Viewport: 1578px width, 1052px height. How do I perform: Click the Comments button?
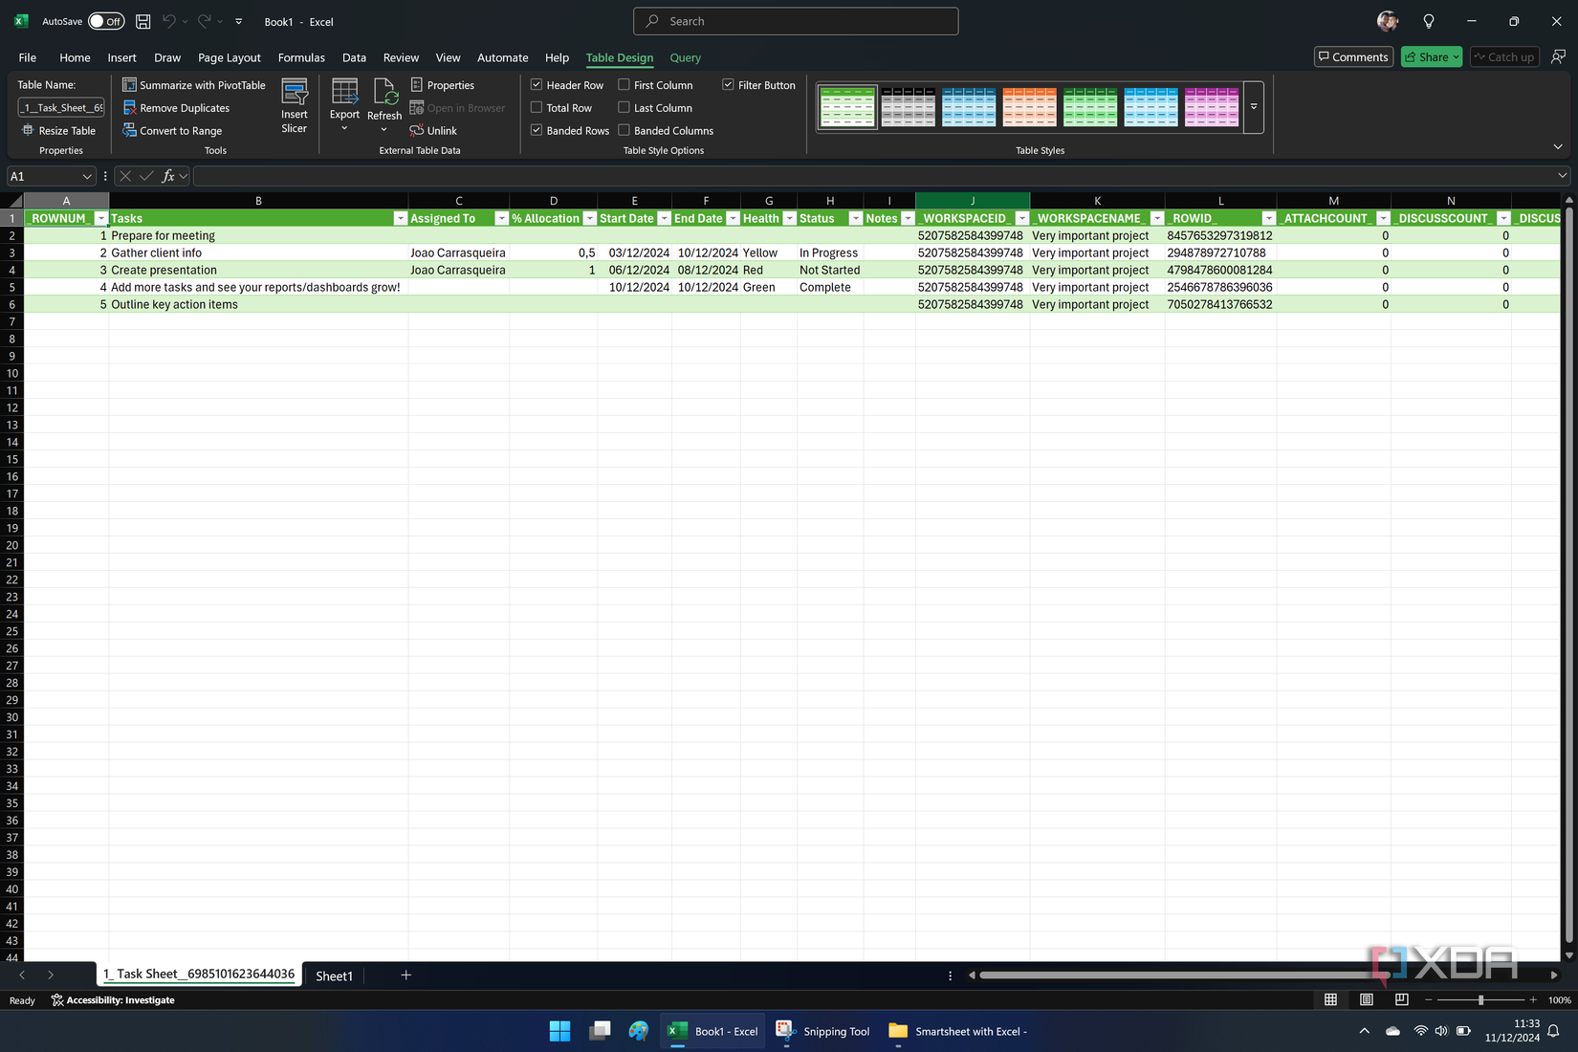[x=1353, y=56]
